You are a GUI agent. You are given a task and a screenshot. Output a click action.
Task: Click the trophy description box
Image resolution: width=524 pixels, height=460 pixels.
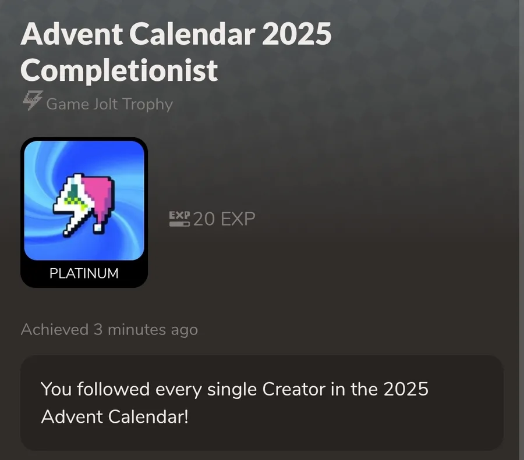click(x=261, y=402)
